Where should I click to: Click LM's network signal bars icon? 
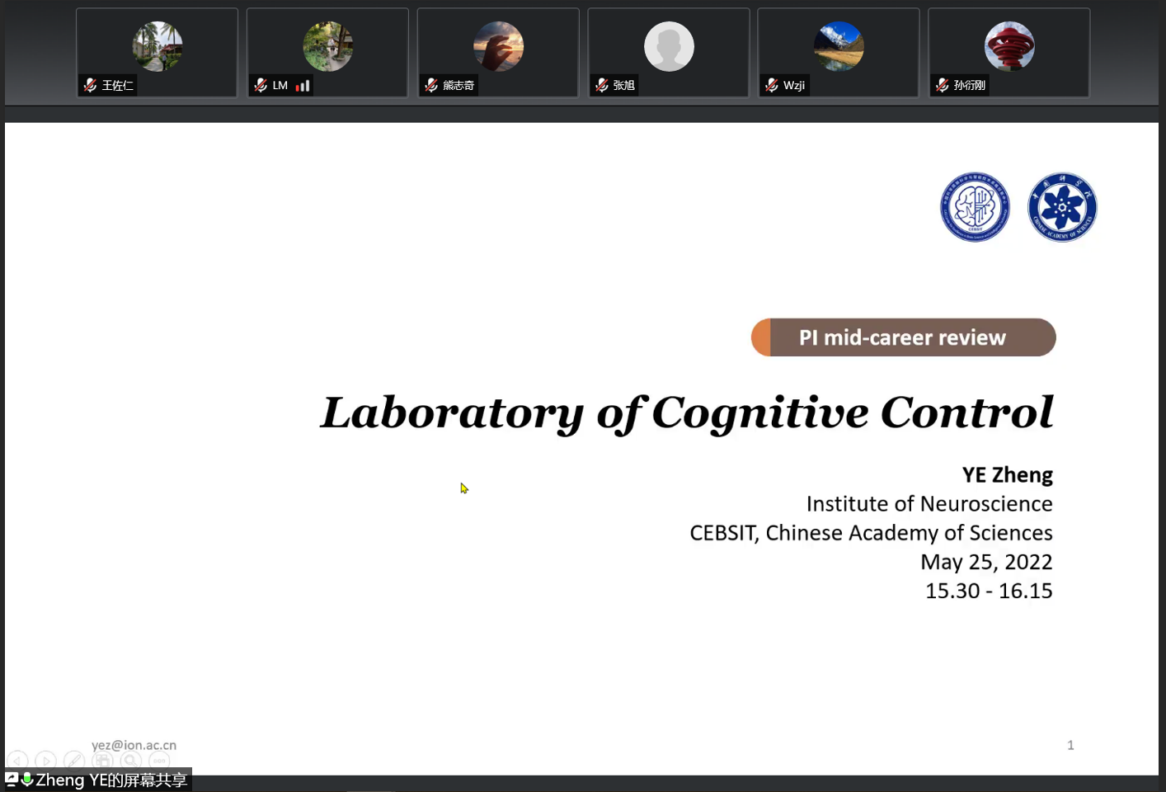click(303, 85)
